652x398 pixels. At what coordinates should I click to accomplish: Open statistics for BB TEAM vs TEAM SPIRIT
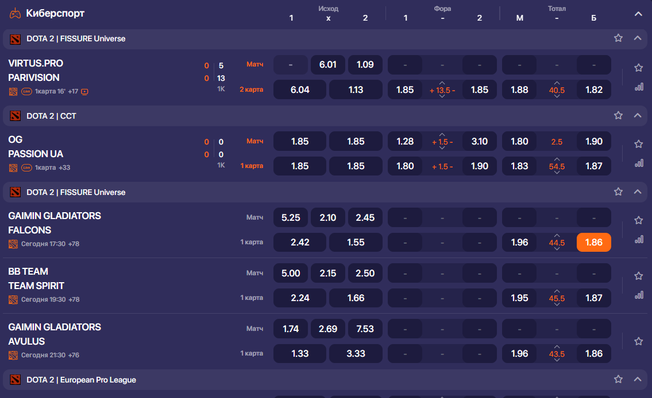(639, 295)
